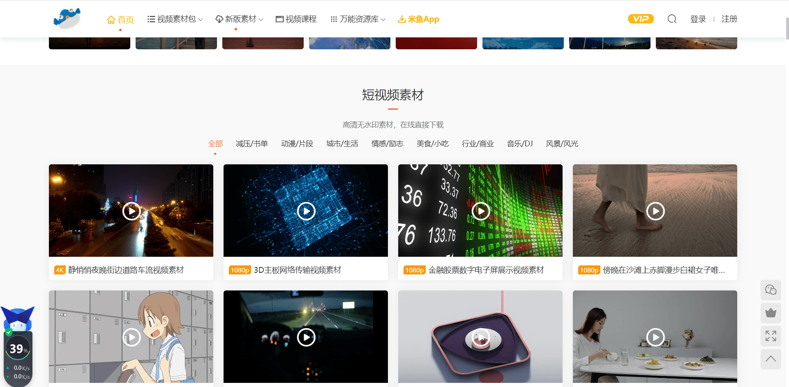Switch to the 风景/风光 category tab
The width and height of the screenshot is (789, 387).
click(562, 144)
